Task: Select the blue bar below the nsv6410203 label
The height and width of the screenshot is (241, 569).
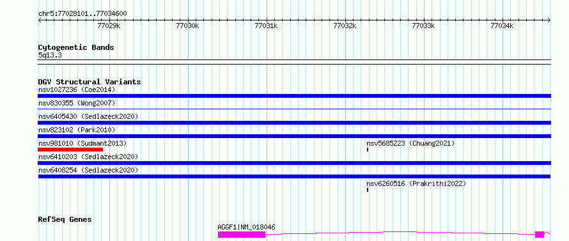Action: pyautogui.click(x=294, y=163)
